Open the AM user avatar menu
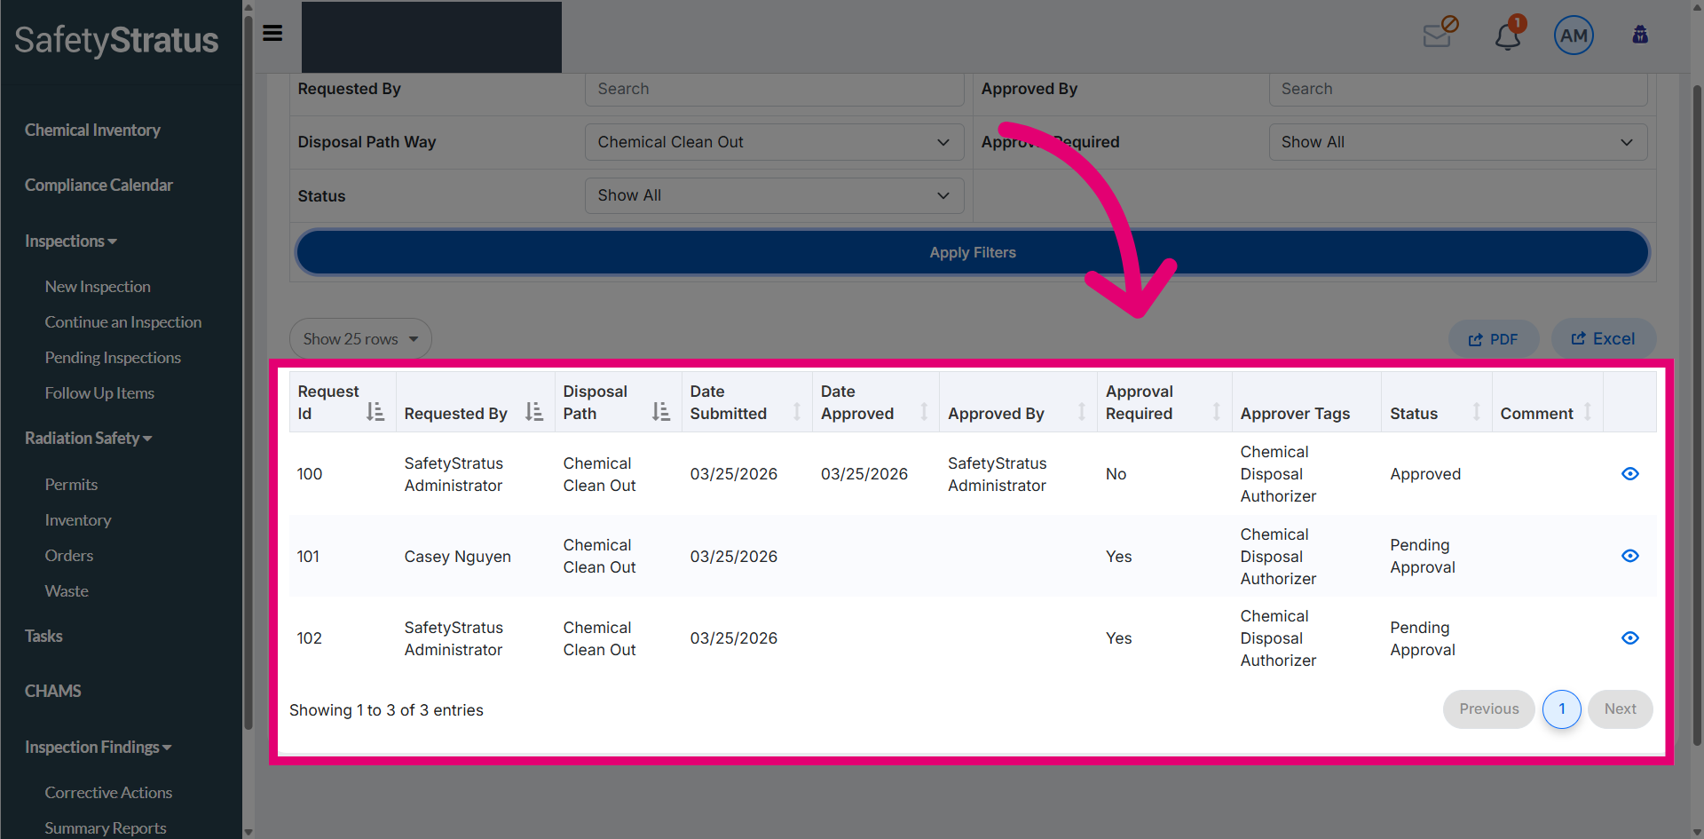 1574,36
